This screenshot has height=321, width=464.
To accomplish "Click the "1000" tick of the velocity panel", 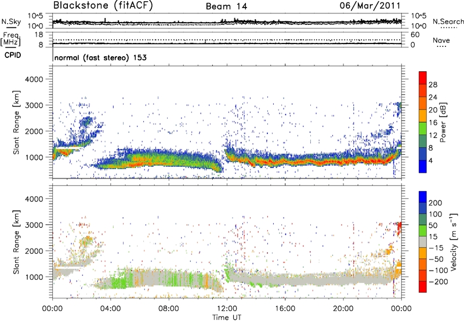I will [34, 277].
